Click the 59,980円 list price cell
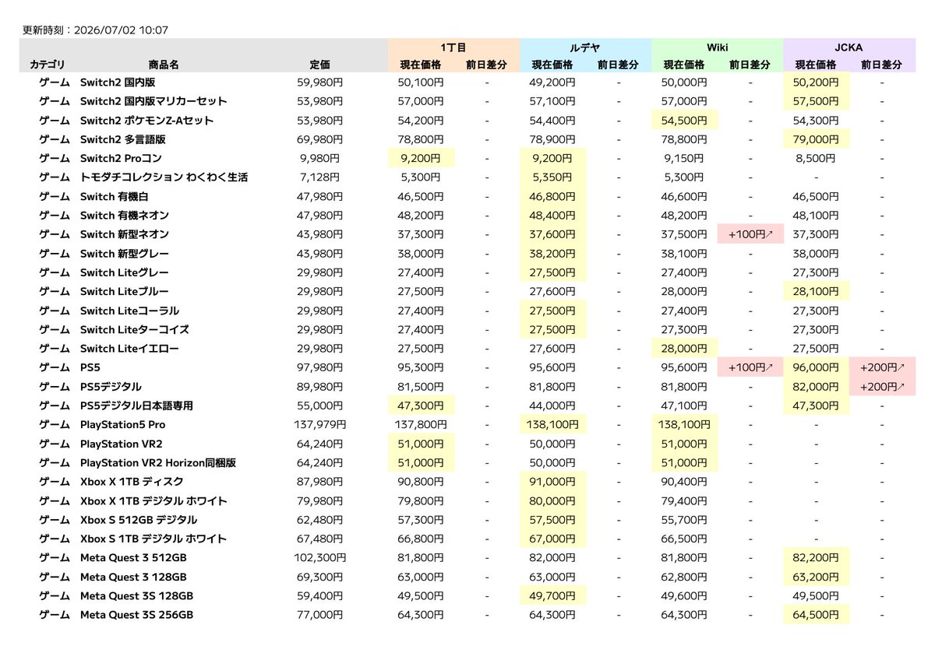Viewport: 935px width, 660px height. (319, 82)
